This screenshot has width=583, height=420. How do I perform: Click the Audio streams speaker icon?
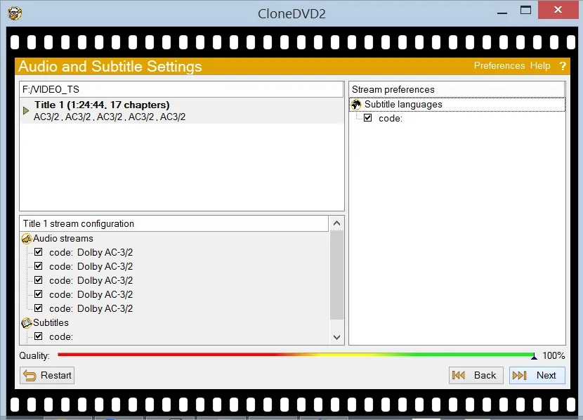pyautogui.click(x=27, y=238)
